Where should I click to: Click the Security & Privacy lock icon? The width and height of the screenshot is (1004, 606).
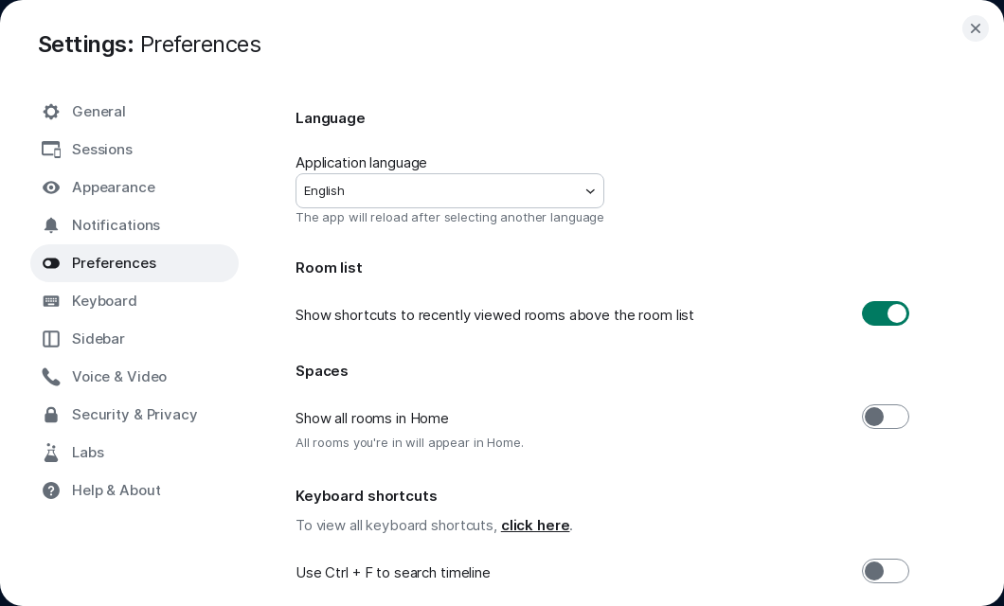pyautogui.click(x=51, y=415)
